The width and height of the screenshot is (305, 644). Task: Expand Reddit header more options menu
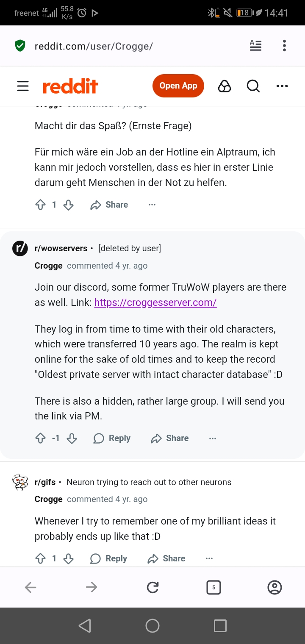[x=282, y=86]
